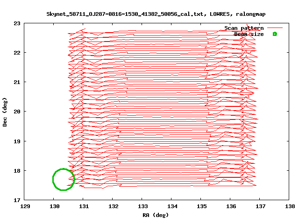Click x-axis tick label 136

point(231,206)
